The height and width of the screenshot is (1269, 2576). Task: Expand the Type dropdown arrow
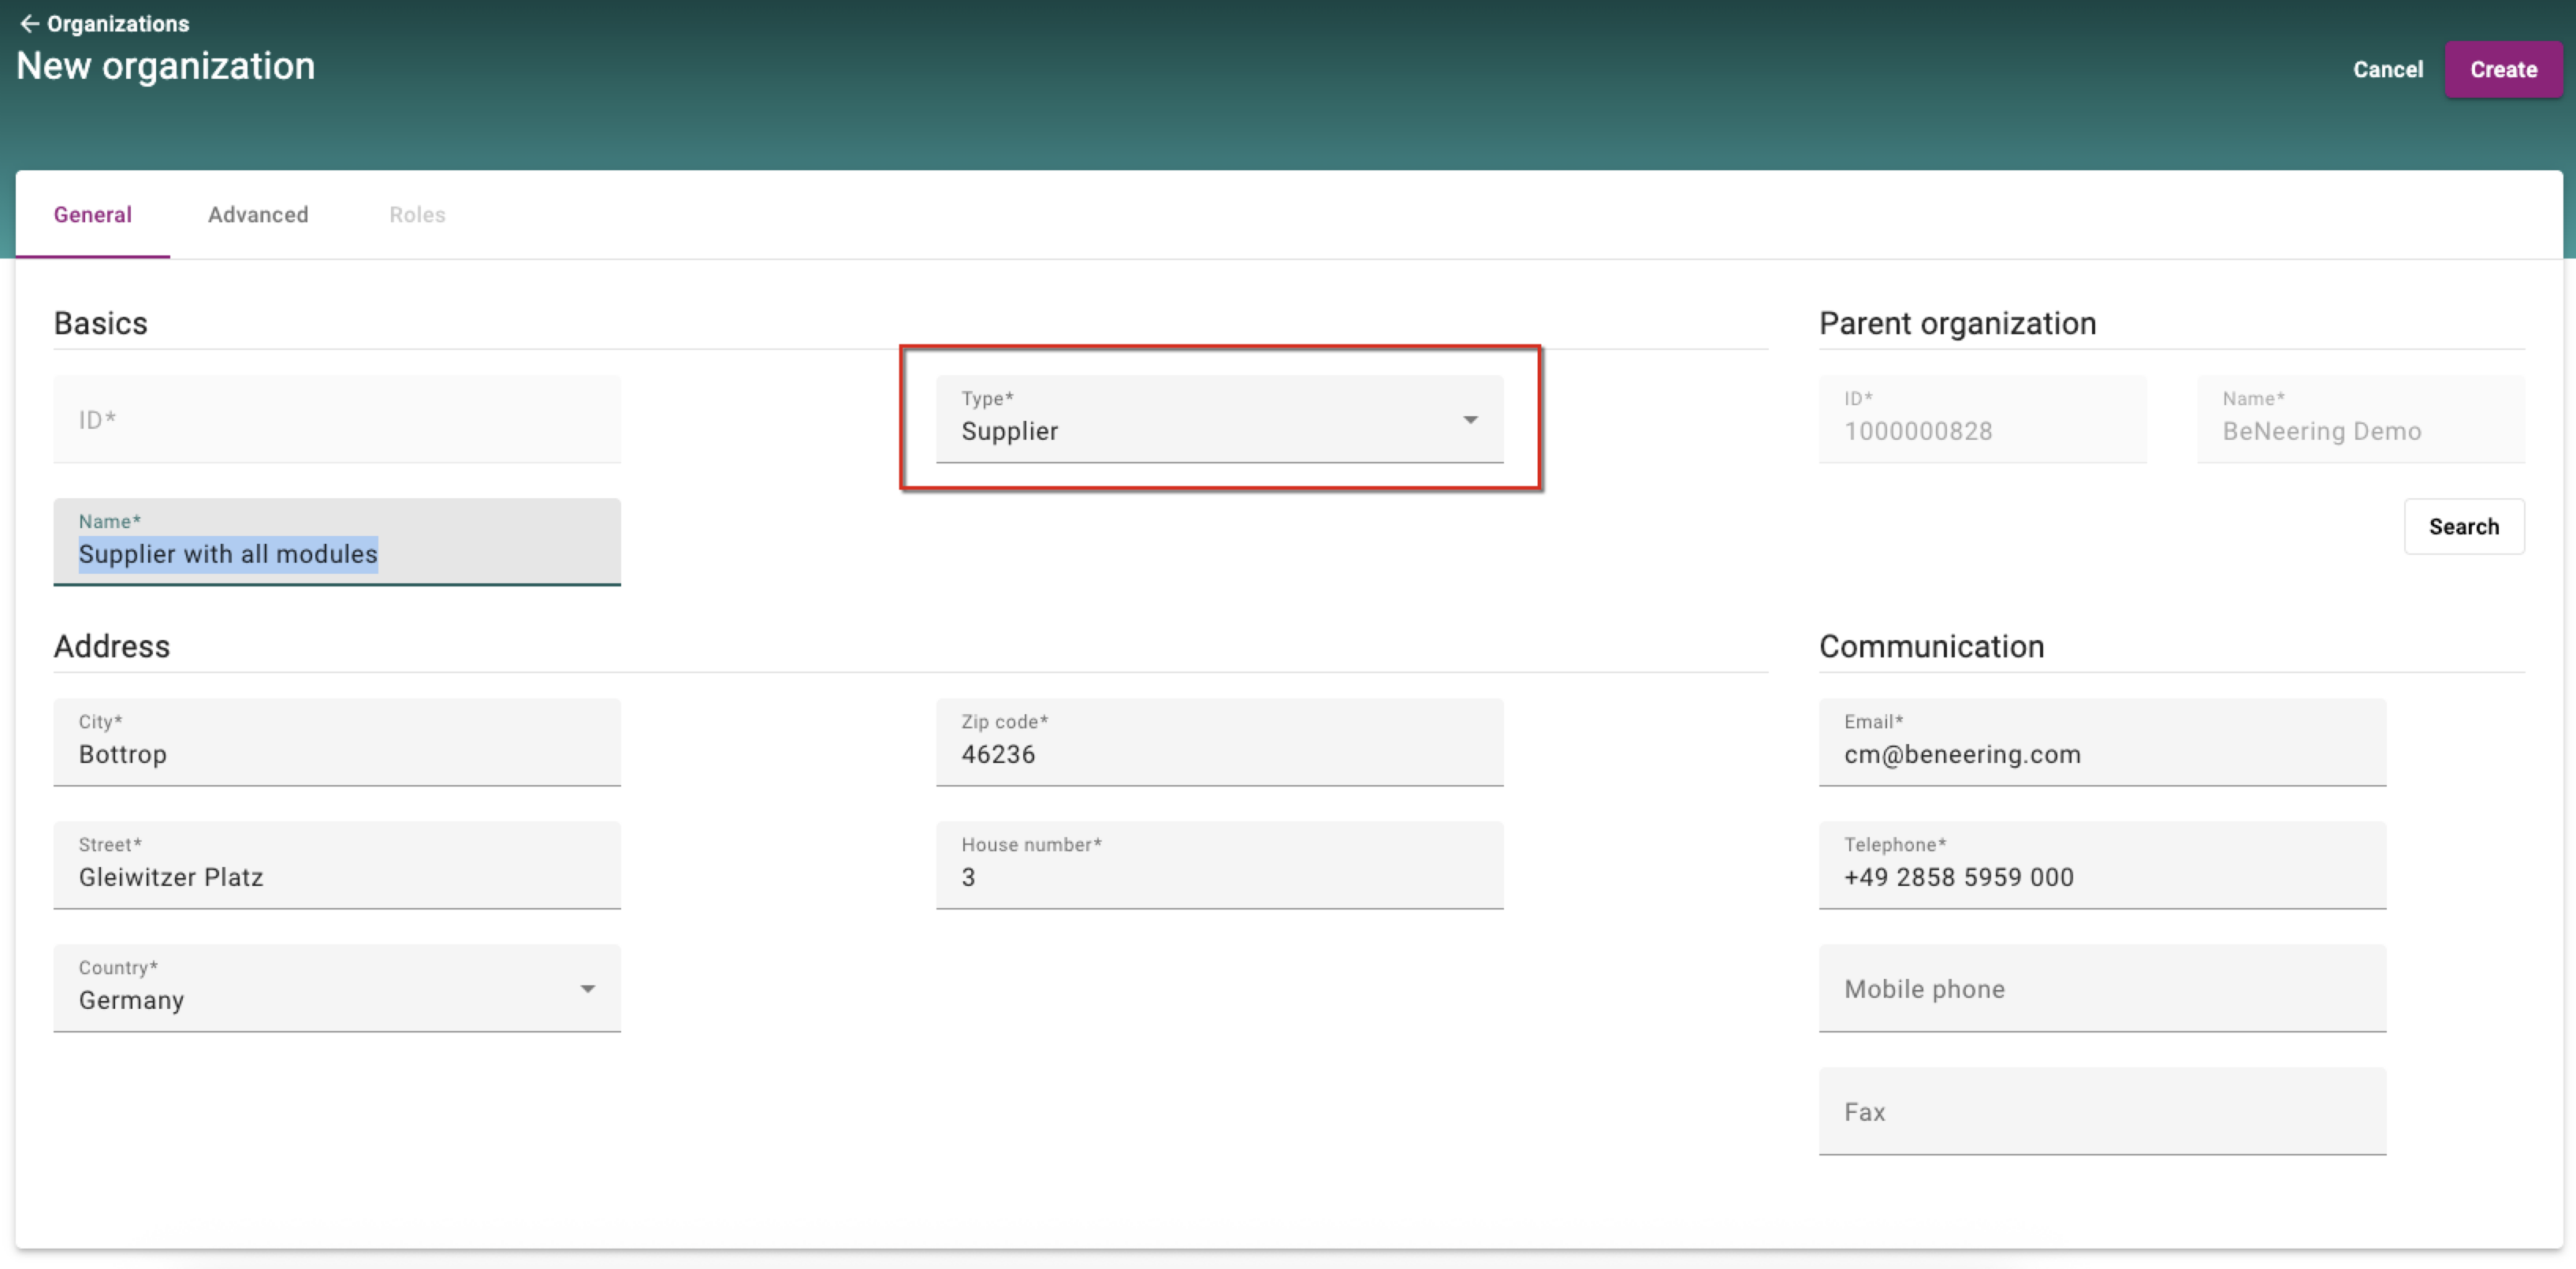pos(1470,419)
